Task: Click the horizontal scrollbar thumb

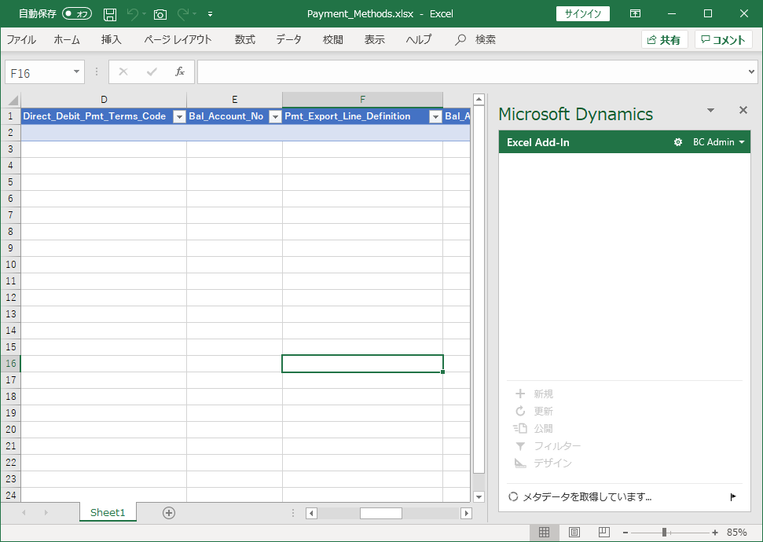Action: (381, 513)
